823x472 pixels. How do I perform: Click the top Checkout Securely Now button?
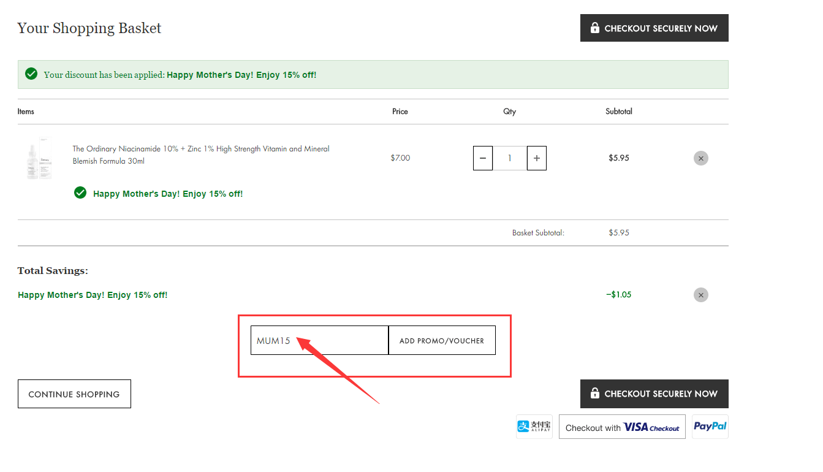pyautogui.click(x=654, y=28)
